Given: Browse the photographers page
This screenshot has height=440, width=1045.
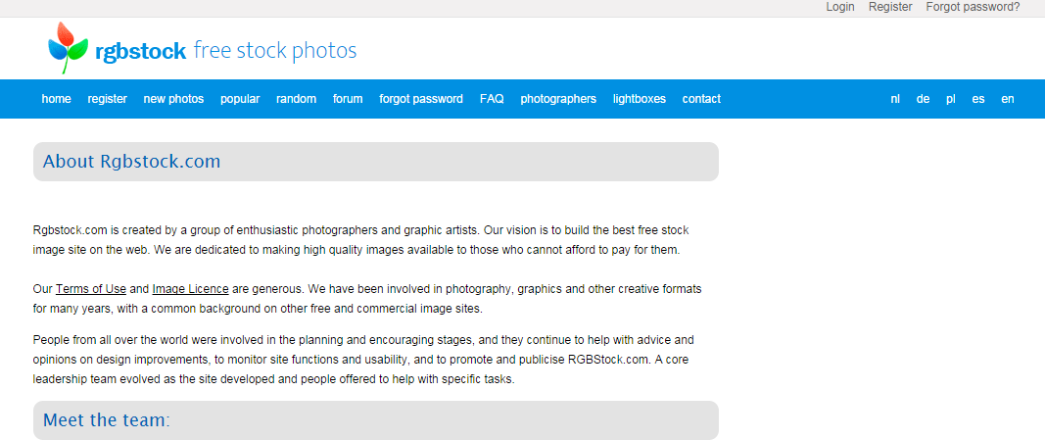Looking at the screenshot, I should (558, 99).
